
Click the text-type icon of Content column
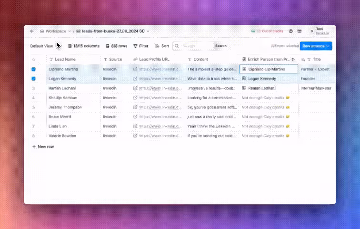(190, 59)
